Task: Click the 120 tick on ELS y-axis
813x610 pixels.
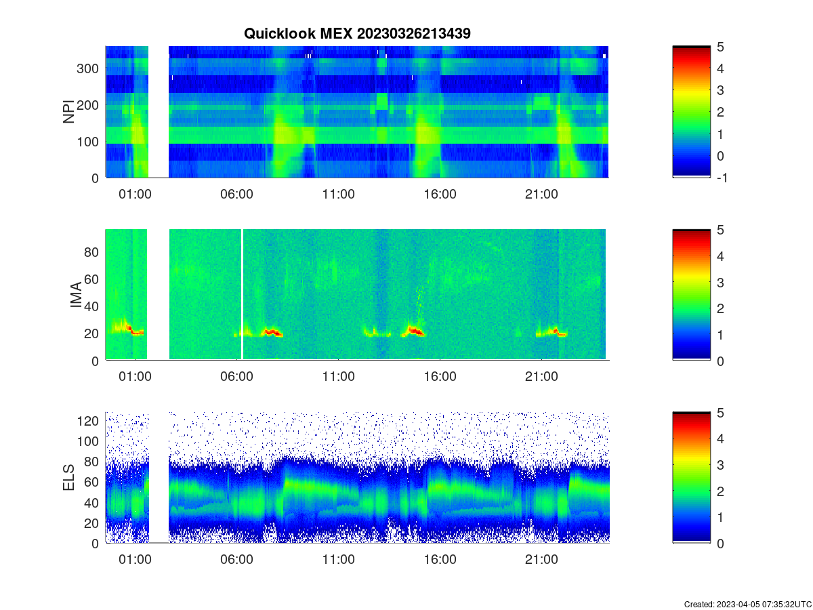Action: coord(89,421)
